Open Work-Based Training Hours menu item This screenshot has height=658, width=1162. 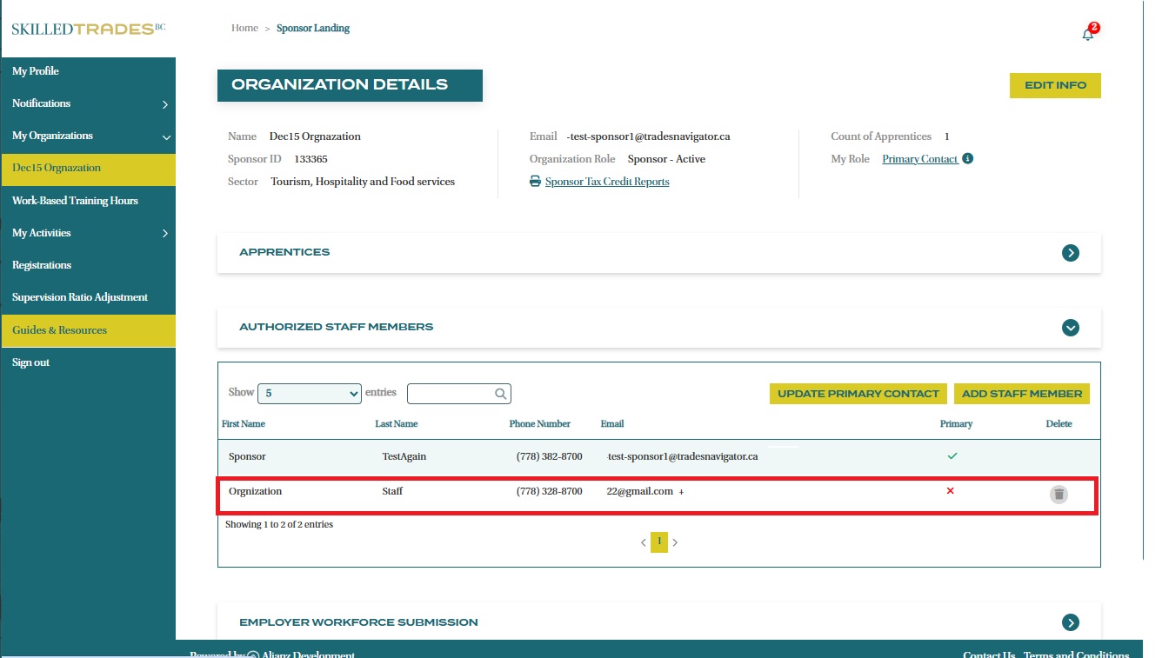point(75,201)
